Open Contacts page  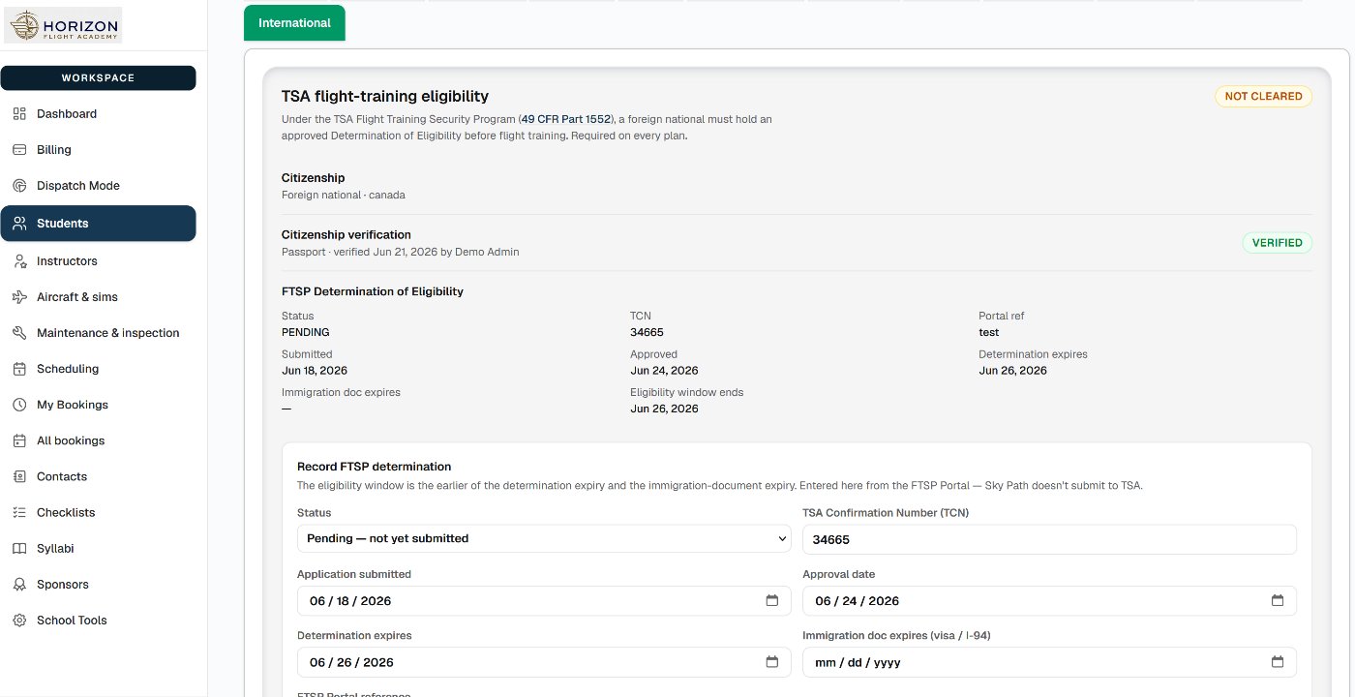[98, 476]
